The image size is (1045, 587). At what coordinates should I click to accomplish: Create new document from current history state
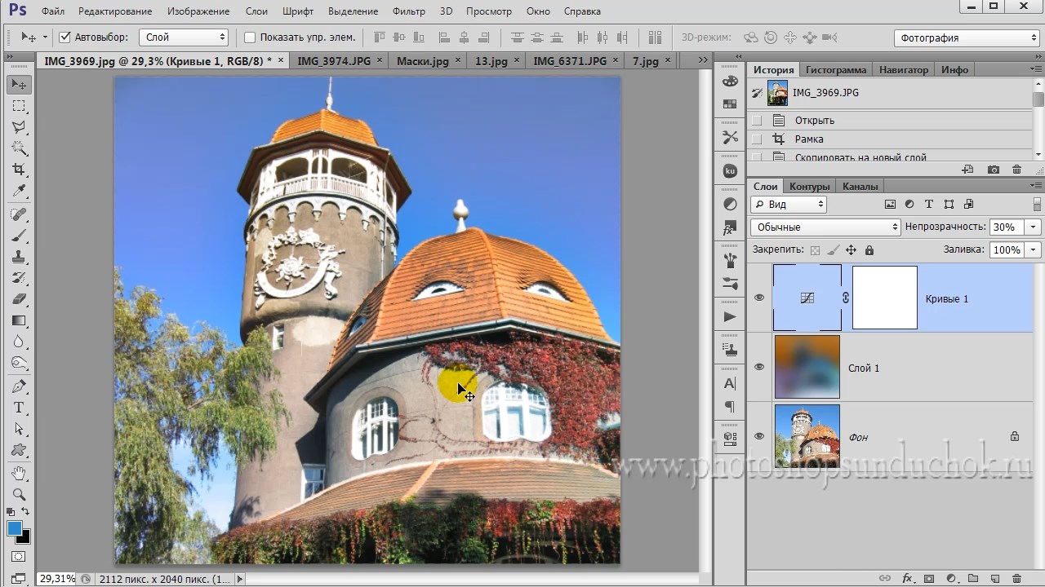pos(968,170)
